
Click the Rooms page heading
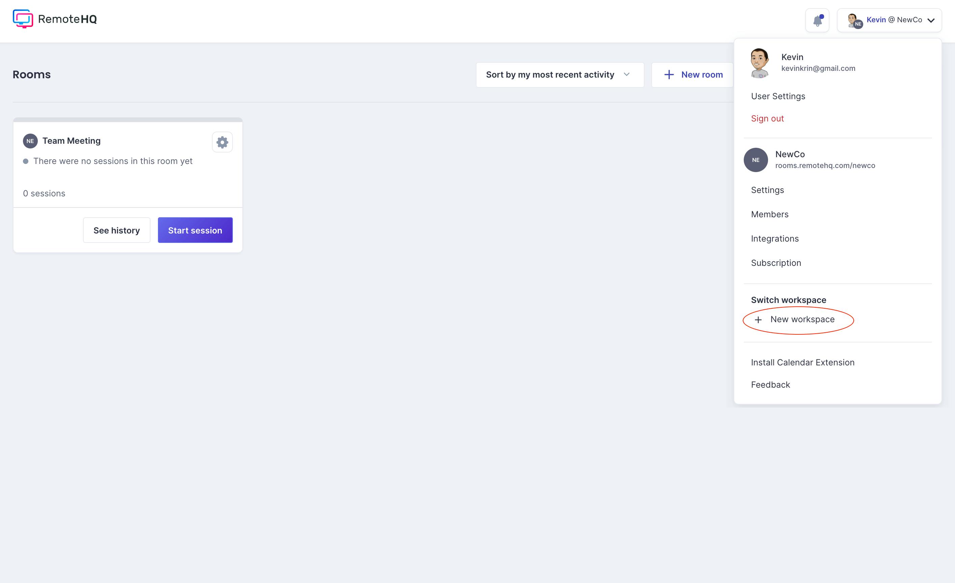pyautogui.click(x=31, y=74)
